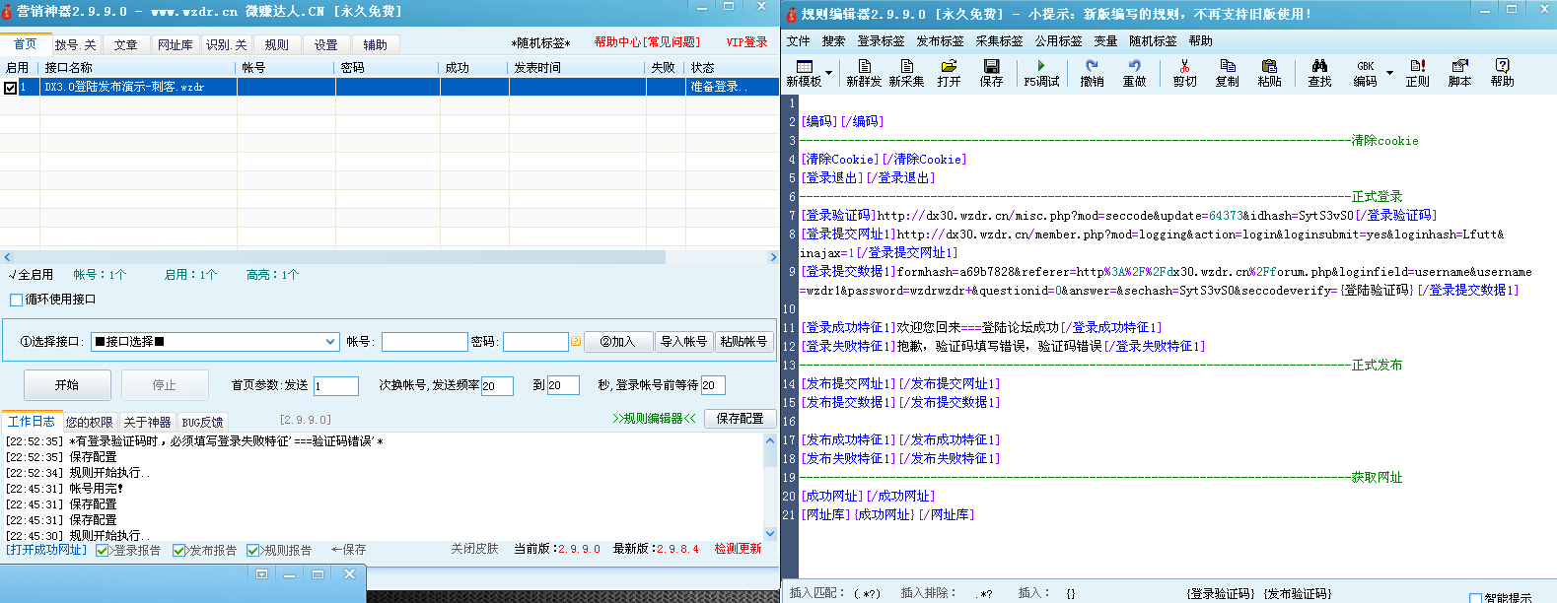The image size is (1557, 603).
Task: Click the 检测更新 link
Action: coord(738,549)
